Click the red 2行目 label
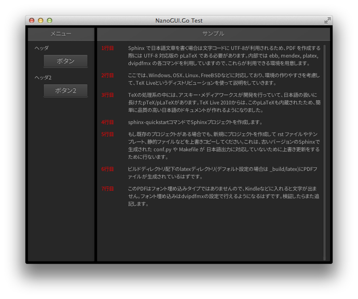The width and height of the screenshot is (358, 299). pos(108,75)
